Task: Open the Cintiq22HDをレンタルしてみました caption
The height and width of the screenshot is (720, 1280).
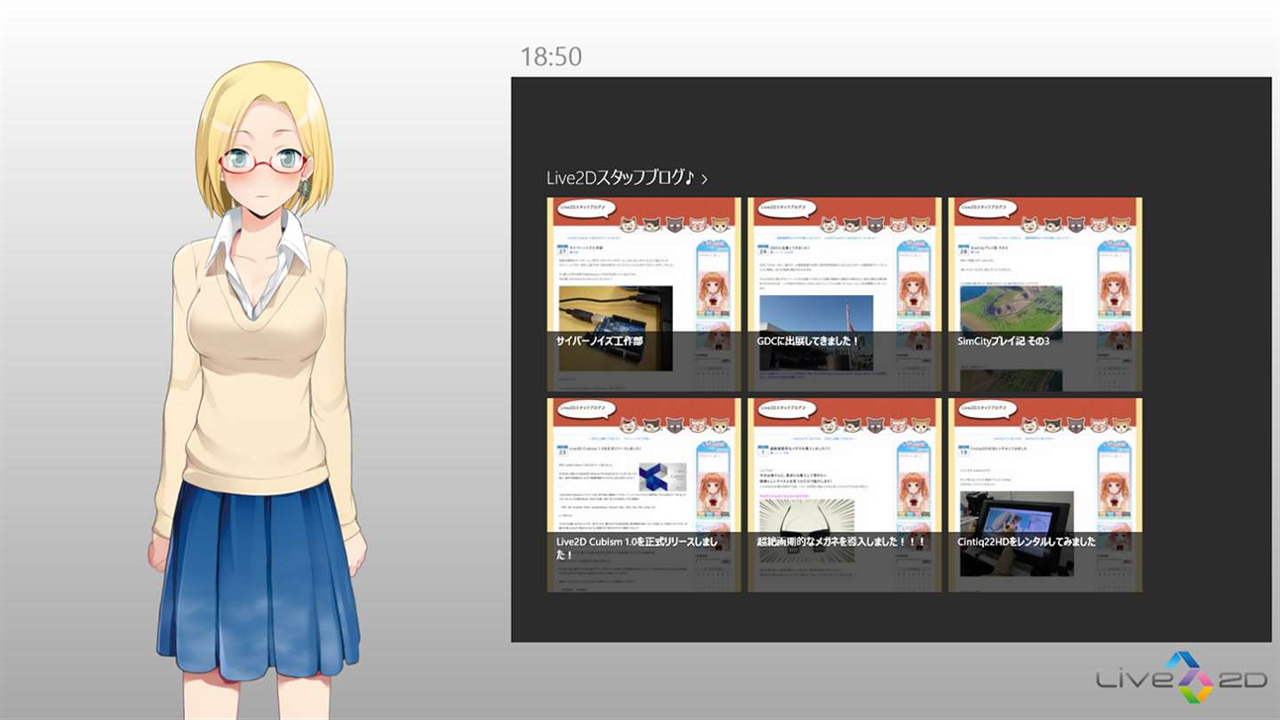Action: (1027, 541)
